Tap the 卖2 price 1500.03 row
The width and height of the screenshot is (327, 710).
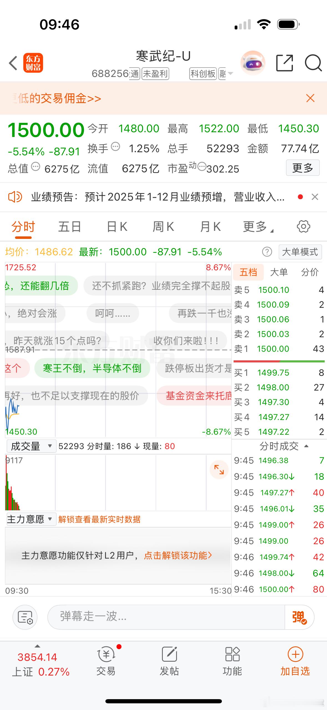279,334
